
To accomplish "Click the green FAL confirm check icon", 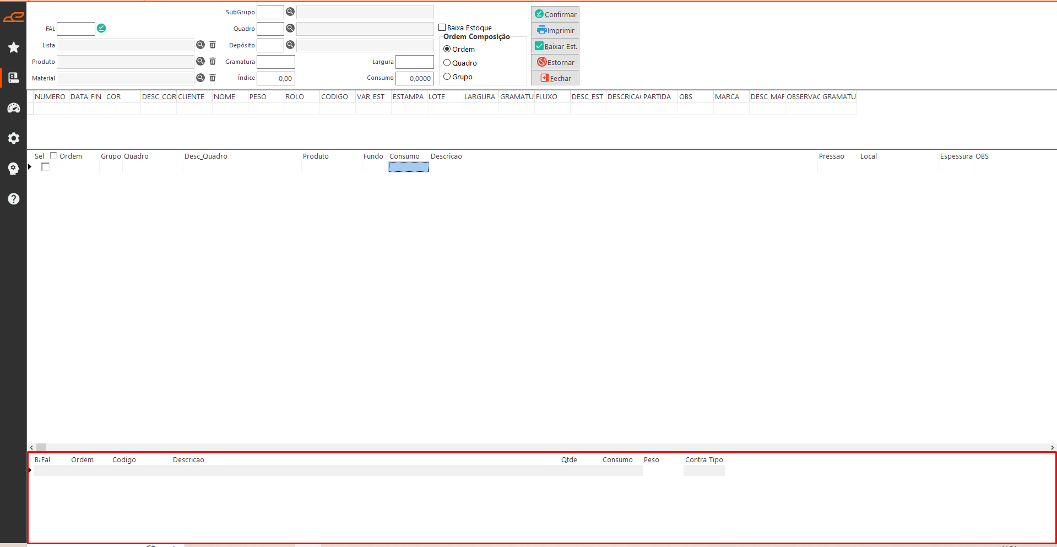I will [101, 28].
